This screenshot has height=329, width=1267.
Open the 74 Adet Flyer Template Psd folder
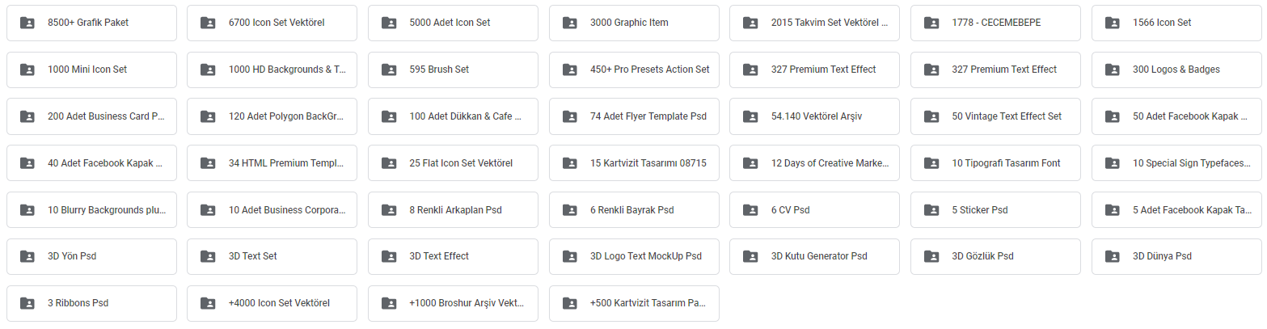click(648, 116)
